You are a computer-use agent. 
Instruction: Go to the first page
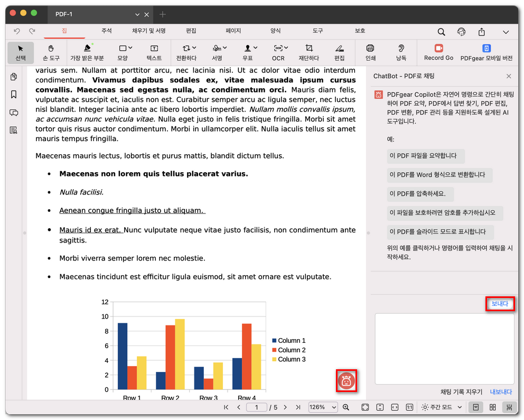point(226,407)
